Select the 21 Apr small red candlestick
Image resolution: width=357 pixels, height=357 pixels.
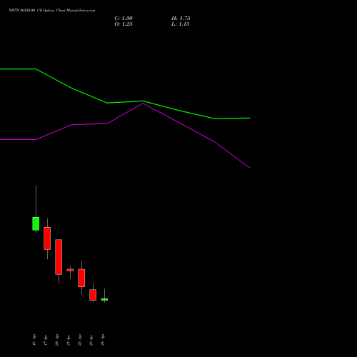click(x=70, y=270)
